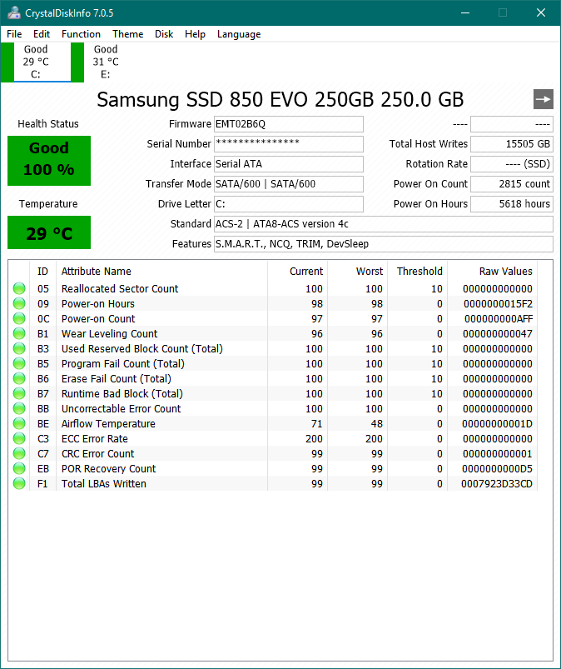561x669 pixels.
Task: Click status orb for CRC Error Count
Action: point(19,453)
